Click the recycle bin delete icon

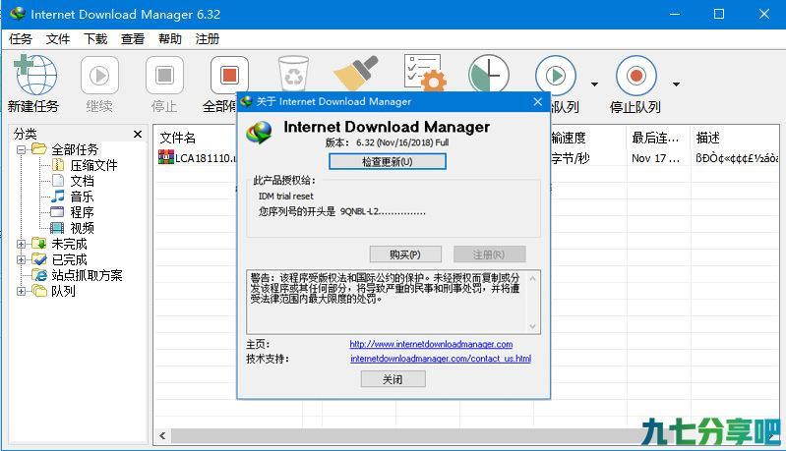coord(293,74)
